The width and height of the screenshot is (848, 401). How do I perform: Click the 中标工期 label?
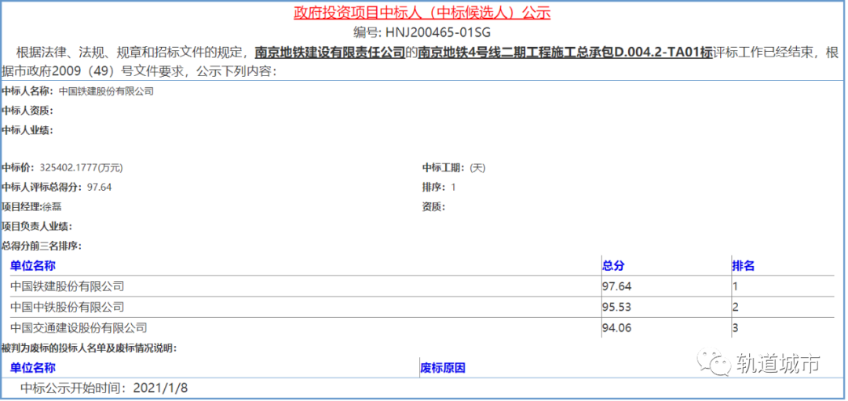tap(444, 168)
